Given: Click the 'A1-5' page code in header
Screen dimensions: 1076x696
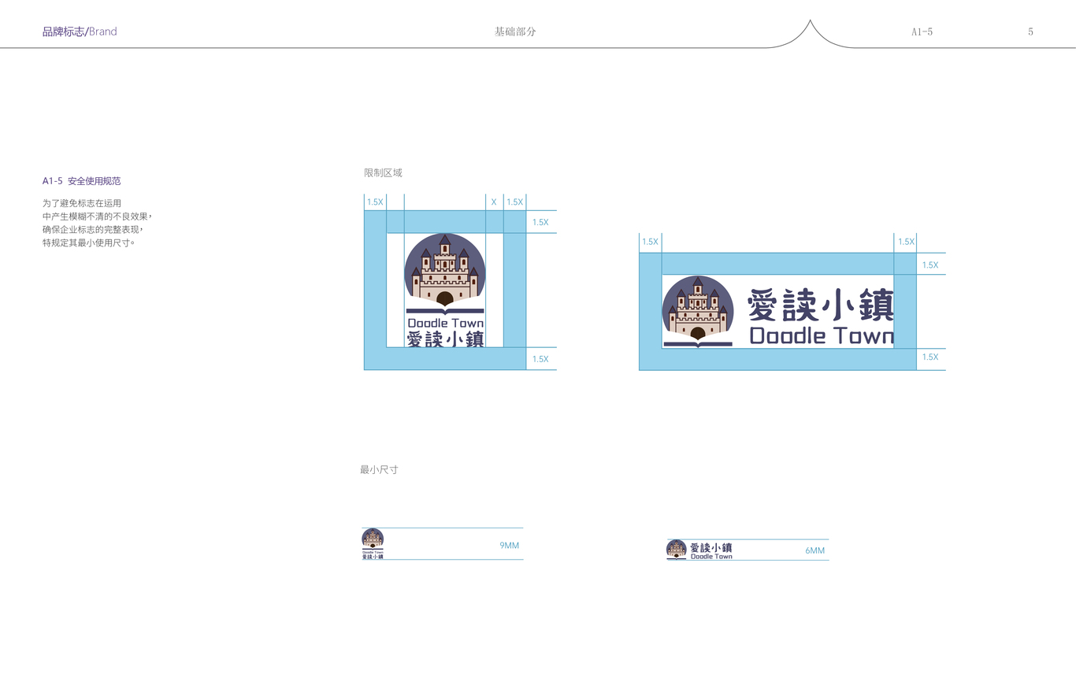Looking at the screenshot, I should [x=922, y=31].
